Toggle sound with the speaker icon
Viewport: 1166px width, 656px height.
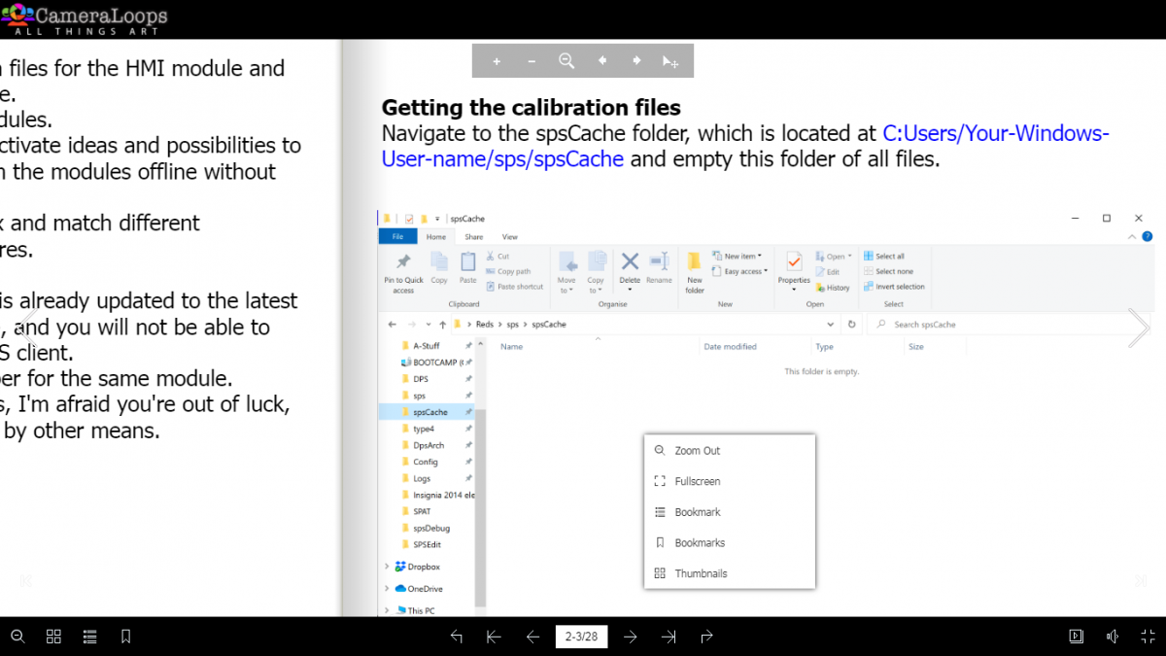click(1112, 637)
